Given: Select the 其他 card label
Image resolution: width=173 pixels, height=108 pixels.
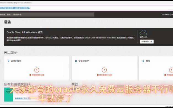Looking at the screenshot, I should pyautogui.click(x=148, y=61).
